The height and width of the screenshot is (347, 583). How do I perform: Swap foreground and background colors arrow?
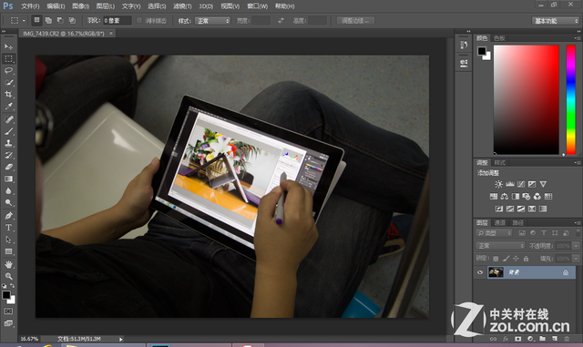(12, 286)
